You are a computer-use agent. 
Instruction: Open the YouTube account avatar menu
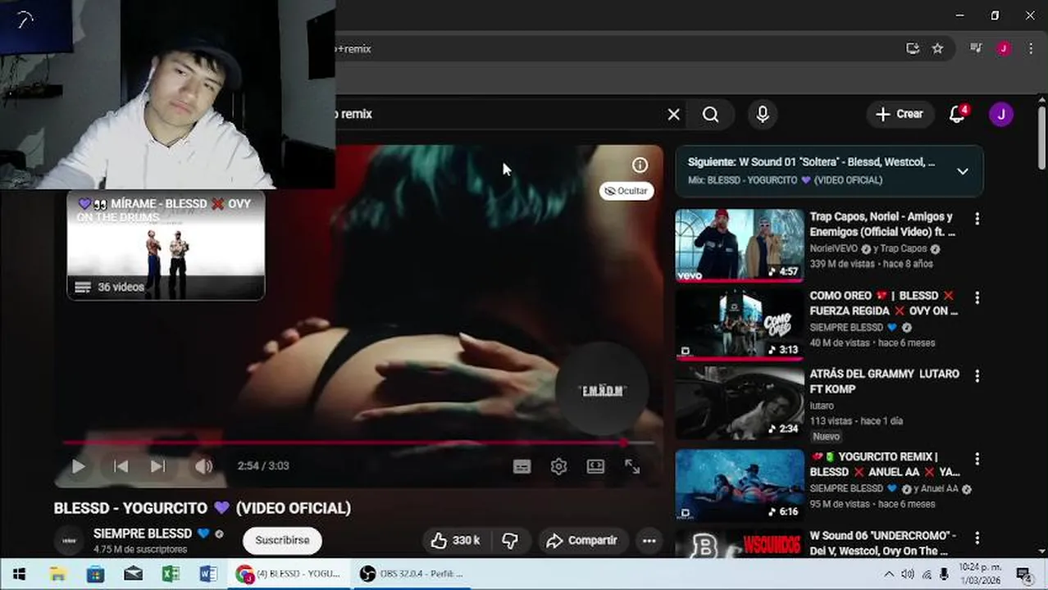(x=1001, y=115)
